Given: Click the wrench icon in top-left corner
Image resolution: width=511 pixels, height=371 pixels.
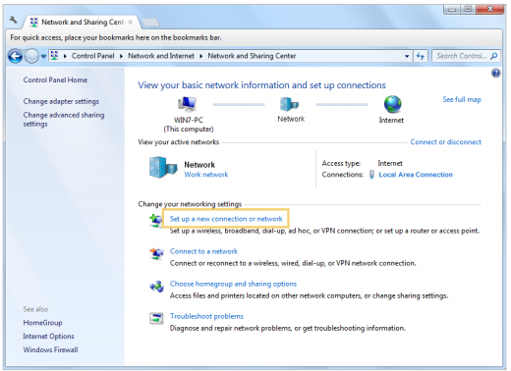Looking at the screenshot, I should pyautogui.click(x=14, y=21).
